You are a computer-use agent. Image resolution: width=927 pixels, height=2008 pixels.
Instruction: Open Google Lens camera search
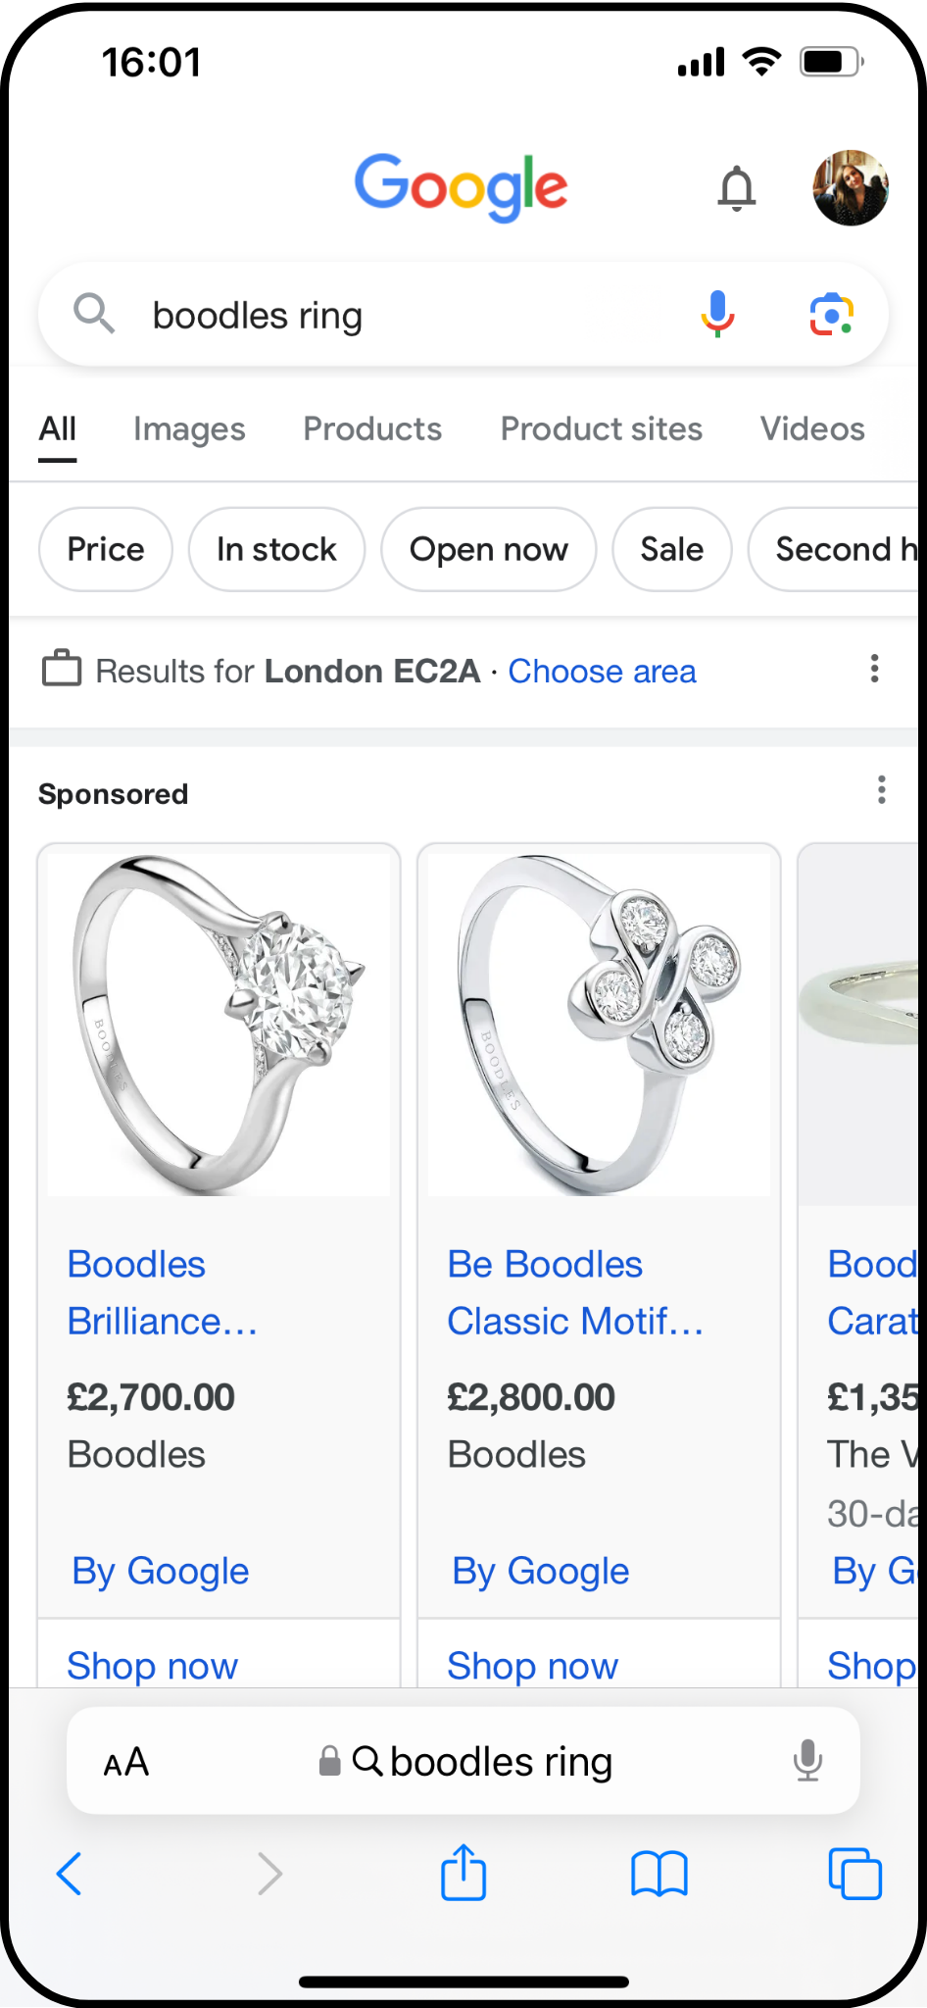(x=831, y=314)
